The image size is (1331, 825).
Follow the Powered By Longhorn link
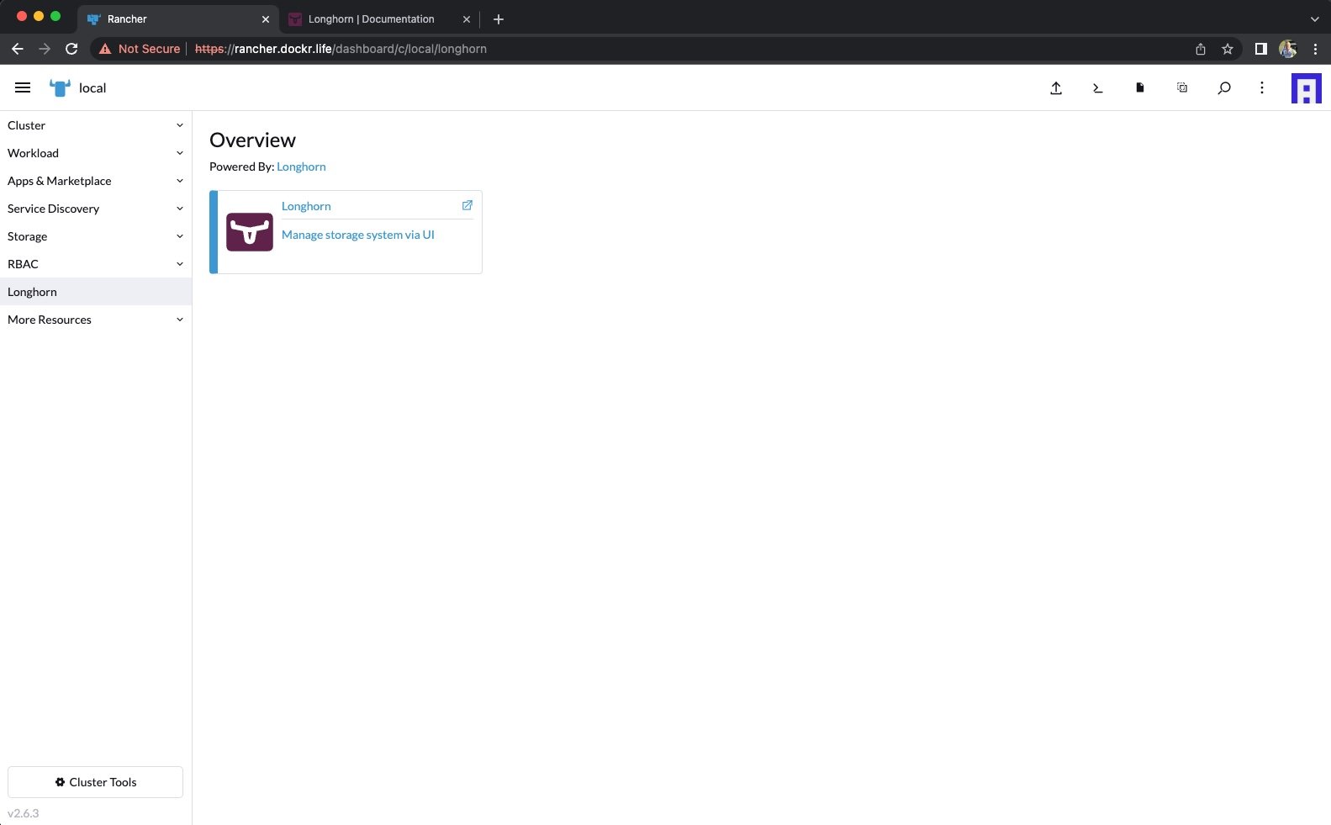[x=301, y=167]
